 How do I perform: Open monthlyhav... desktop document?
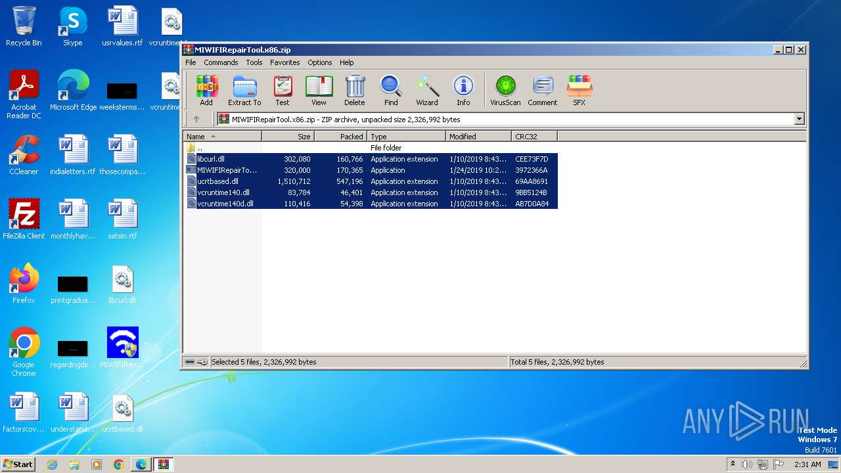(x=73, y=219)
